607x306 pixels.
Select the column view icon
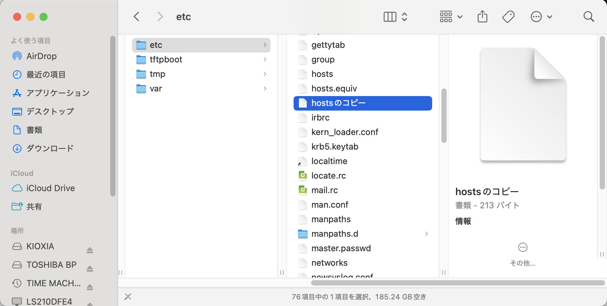pos(389,16)
